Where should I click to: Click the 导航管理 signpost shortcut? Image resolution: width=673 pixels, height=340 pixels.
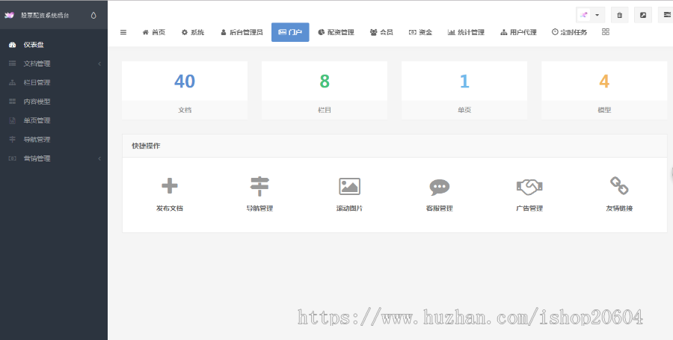point(259,194)
